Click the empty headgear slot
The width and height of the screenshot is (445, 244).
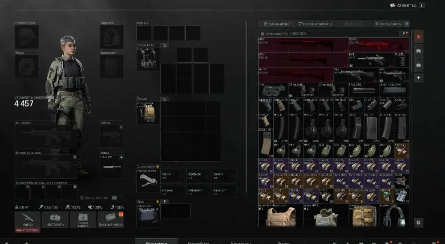27,37
